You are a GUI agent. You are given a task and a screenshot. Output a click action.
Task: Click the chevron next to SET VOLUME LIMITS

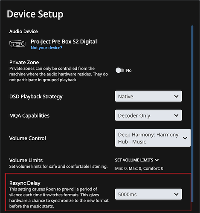tap(157, 160)
